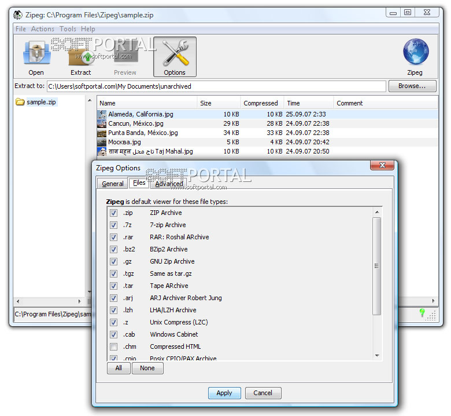Switch to the General tab
This screenshot has width=451, height=416.
point(113,184)
